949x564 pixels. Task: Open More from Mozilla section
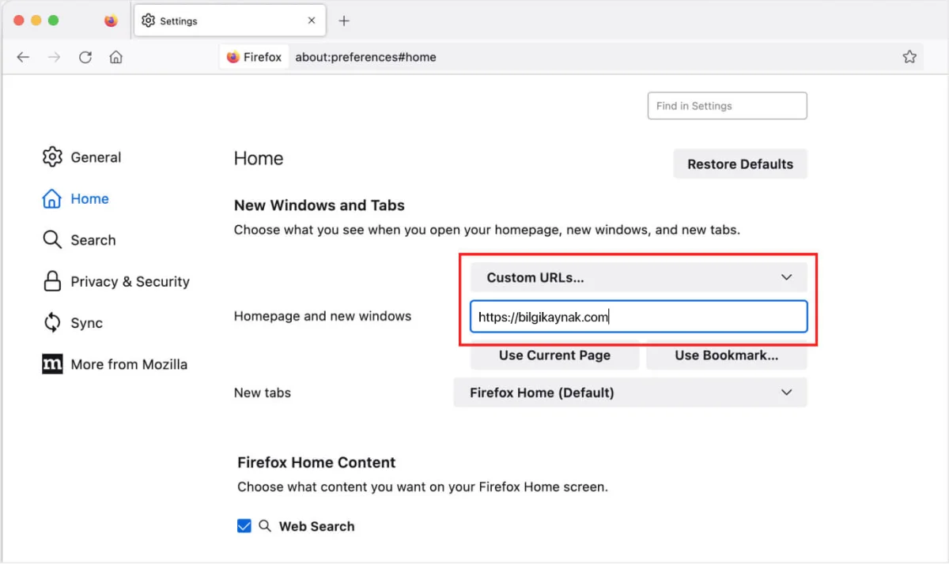click(115, 364)
